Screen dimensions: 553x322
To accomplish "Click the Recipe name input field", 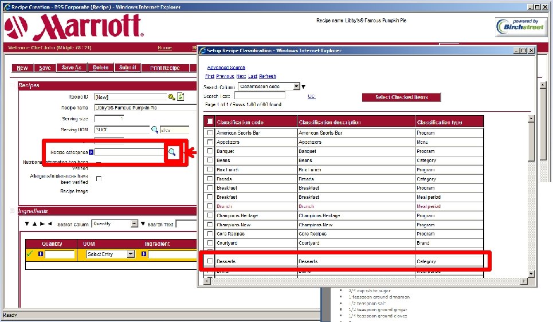I will coord(146,108).
